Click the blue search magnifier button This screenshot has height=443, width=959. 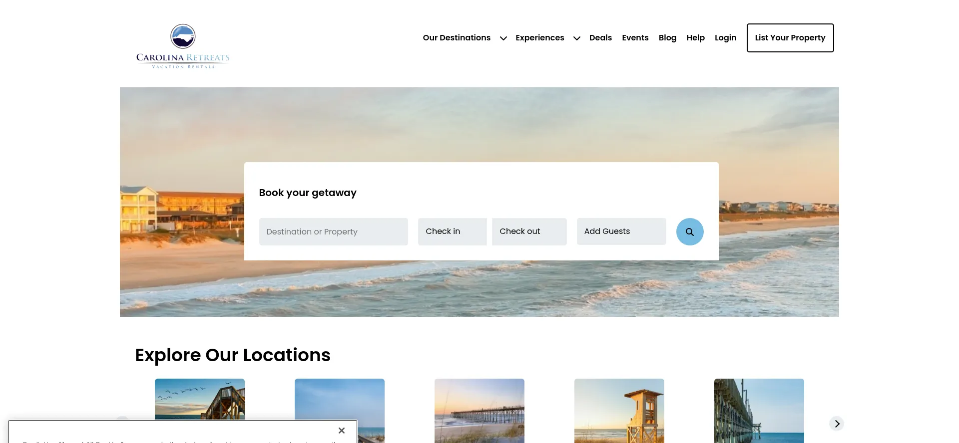point(690,231)
